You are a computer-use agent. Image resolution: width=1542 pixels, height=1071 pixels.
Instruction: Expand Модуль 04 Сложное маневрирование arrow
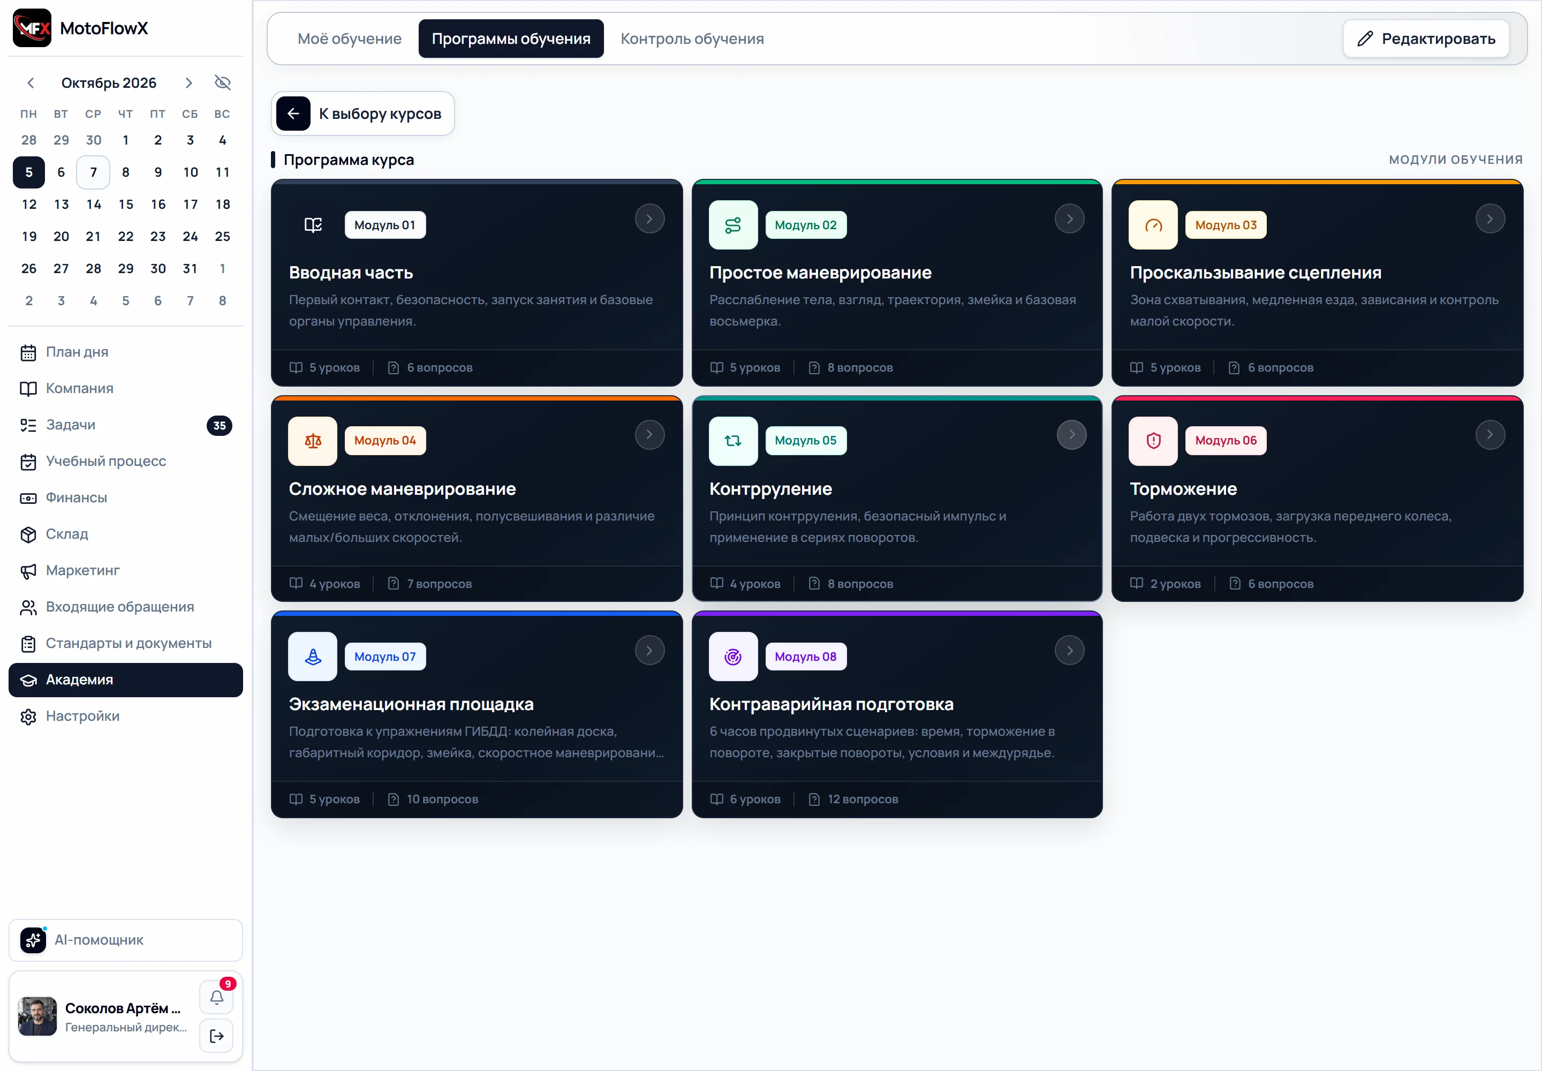pos(649,434)
